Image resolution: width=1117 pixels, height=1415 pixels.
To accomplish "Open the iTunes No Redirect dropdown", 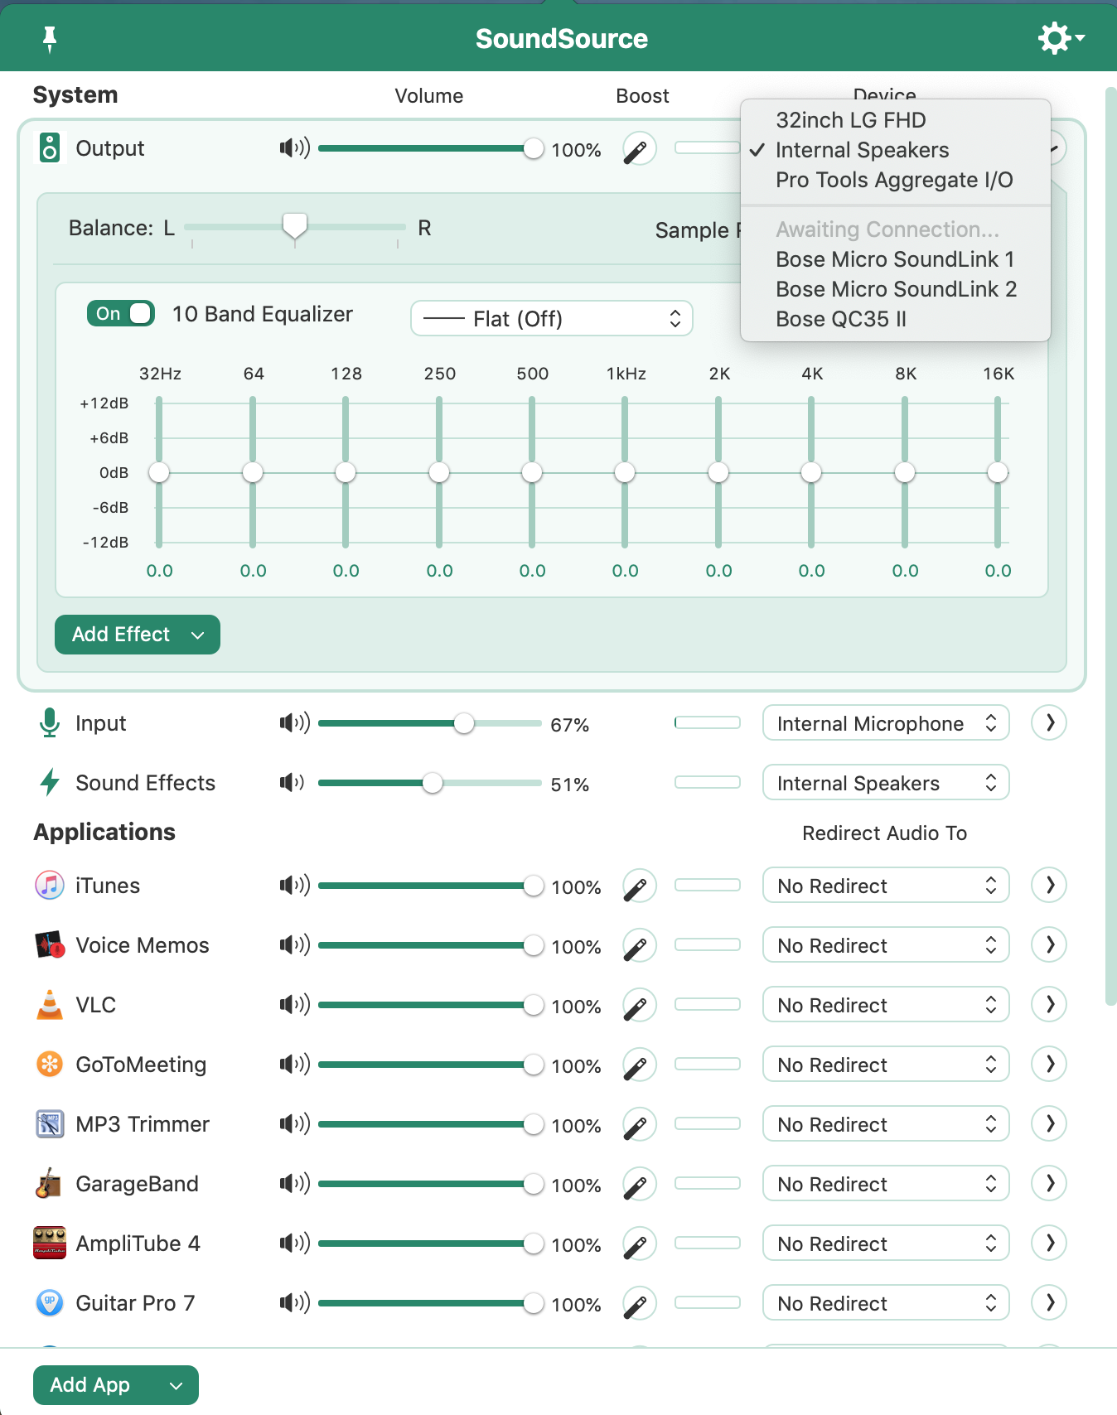I will [886, 886].
